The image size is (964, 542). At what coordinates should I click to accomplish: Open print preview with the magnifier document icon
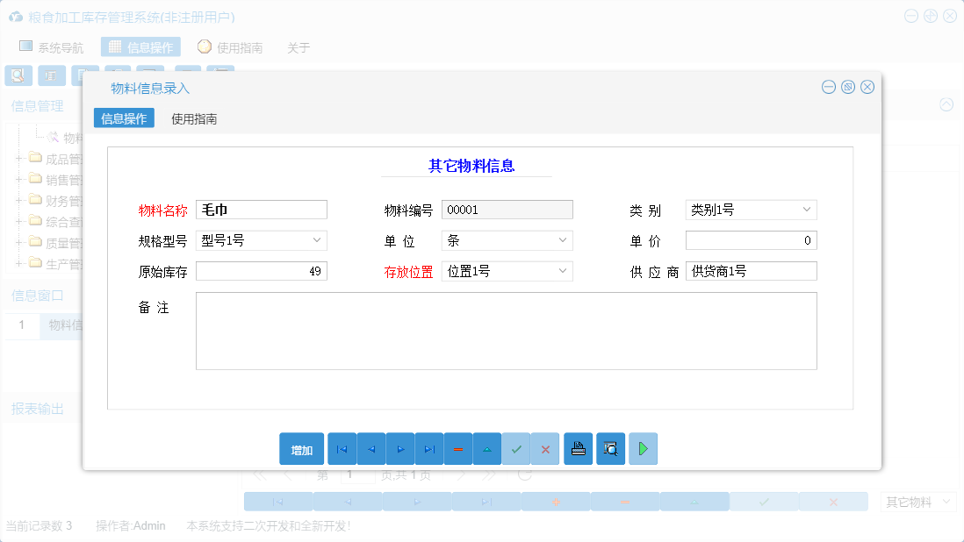point(610,448)
